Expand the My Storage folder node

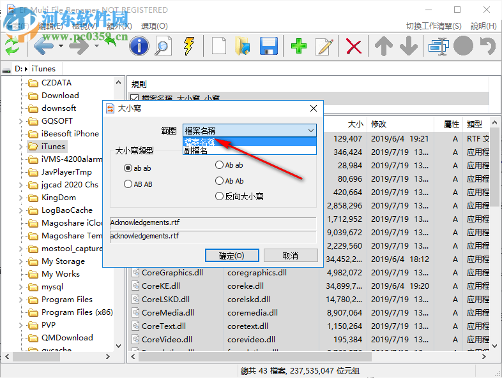click(x=21, y=261)
